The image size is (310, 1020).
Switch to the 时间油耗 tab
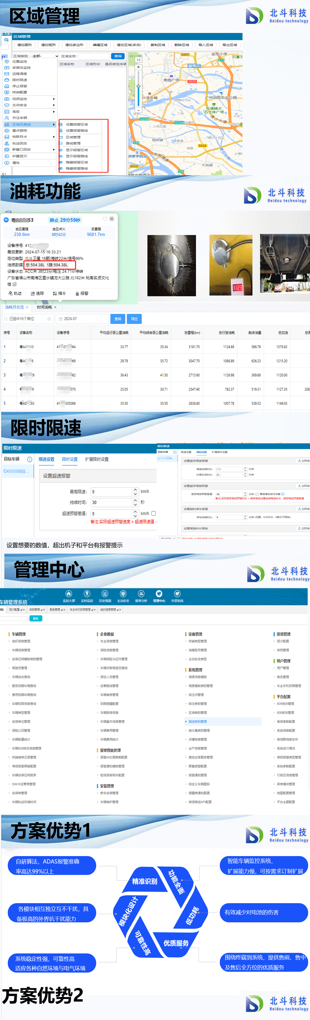[x=44, y=307]
